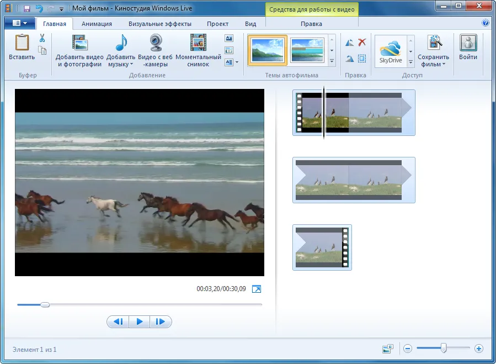This screenshot has height=364, width=496.
Task: Play the video preview
Action: click(139, 322)
